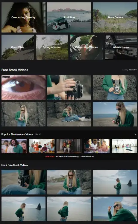The image size is (138, 224).
Task: Open the video of a woman seen from behind at sea
Action: point(69,209)
